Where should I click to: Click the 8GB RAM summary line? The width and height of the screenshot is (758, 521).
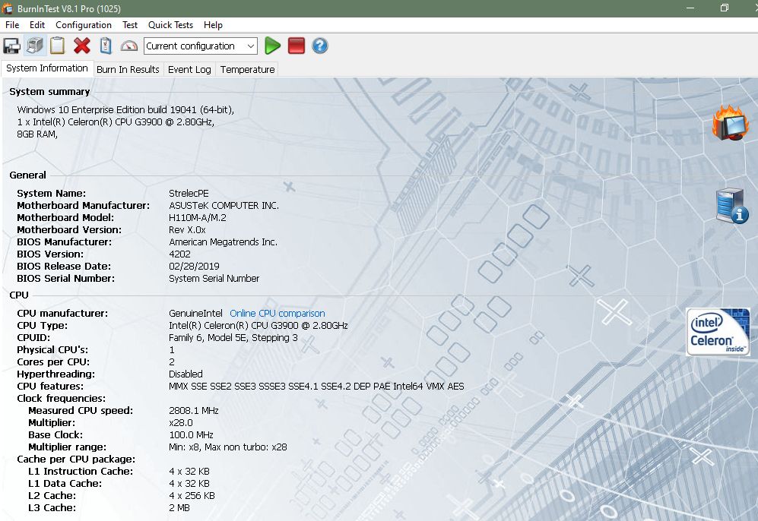[x=37, y=134]
